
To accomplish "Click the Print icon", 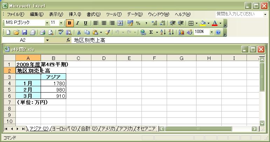I will (x=42, y=32).
